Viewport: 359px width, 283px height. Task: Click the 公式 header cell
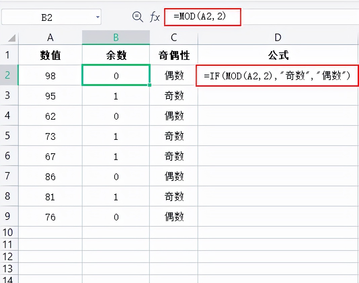click(277, 55)
